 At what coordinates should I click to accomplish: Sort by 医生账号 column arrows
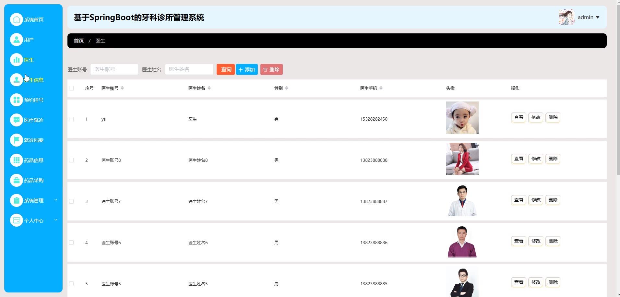[122, 88]
